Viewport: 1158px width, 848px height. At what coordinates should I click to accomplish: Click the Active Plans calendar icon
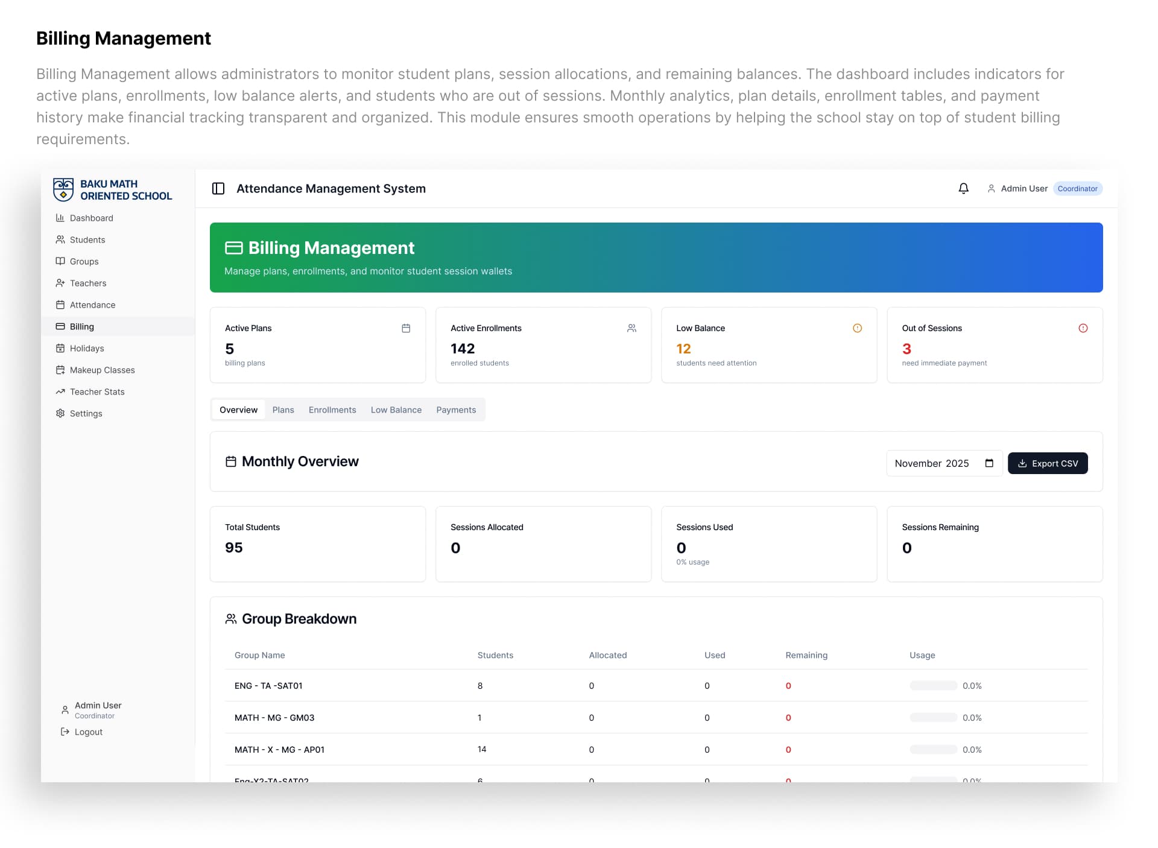click(406, 328)
